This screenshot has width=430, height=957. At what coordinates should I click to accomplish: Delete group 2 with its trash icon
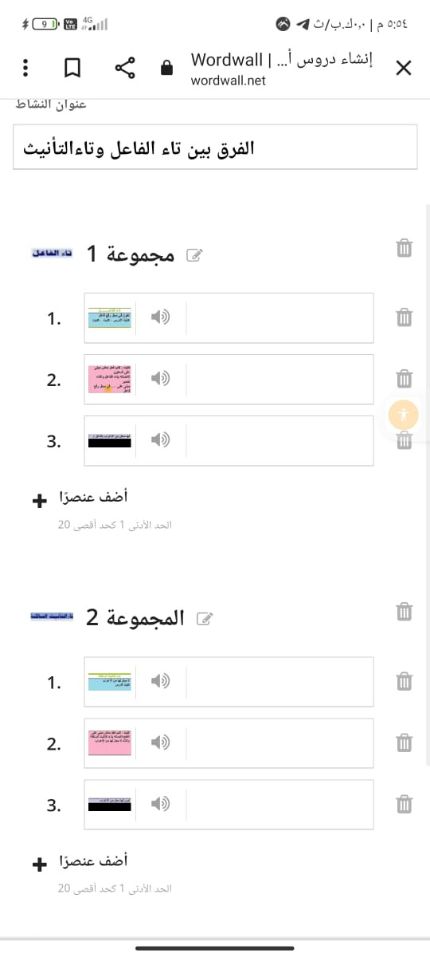tap(405, 612)
